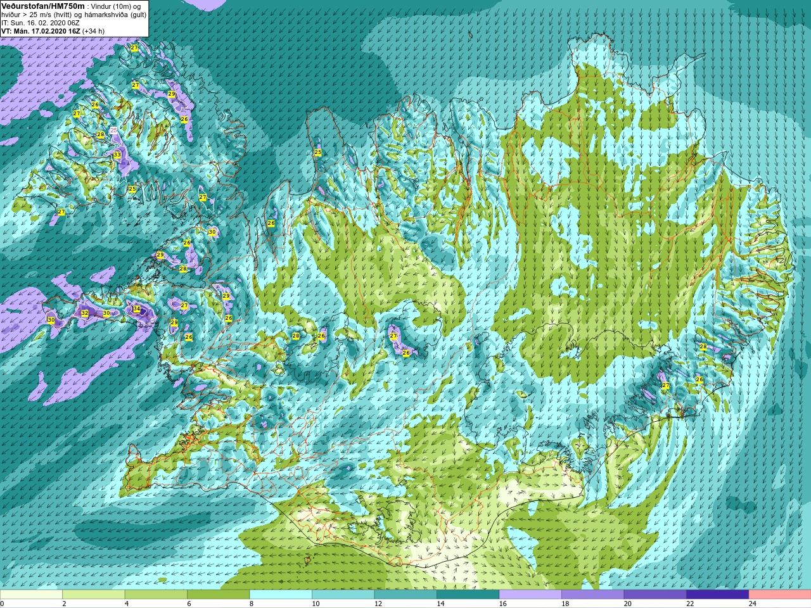Click the legend scale value "20"
This screenshot has width=811, height=608.
pyautogui.click(x=628, y=604)
